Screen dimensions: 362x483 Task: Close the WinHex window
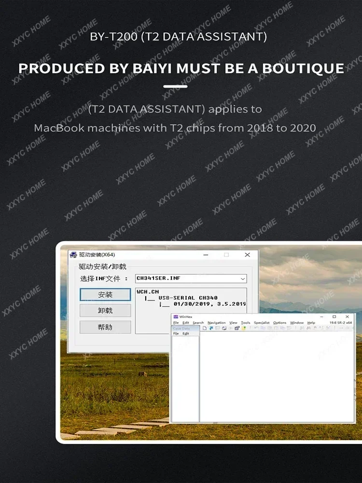pos(347,317)
